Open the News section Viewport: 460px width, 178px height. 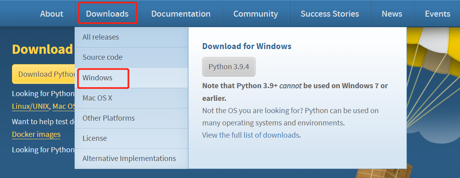coord(392,14)
